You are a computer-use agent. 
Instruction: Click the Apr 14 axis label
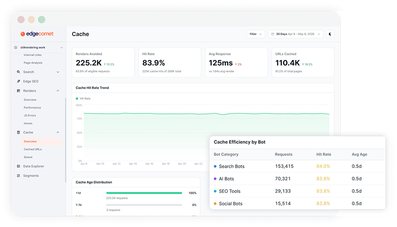click(133, 164)
